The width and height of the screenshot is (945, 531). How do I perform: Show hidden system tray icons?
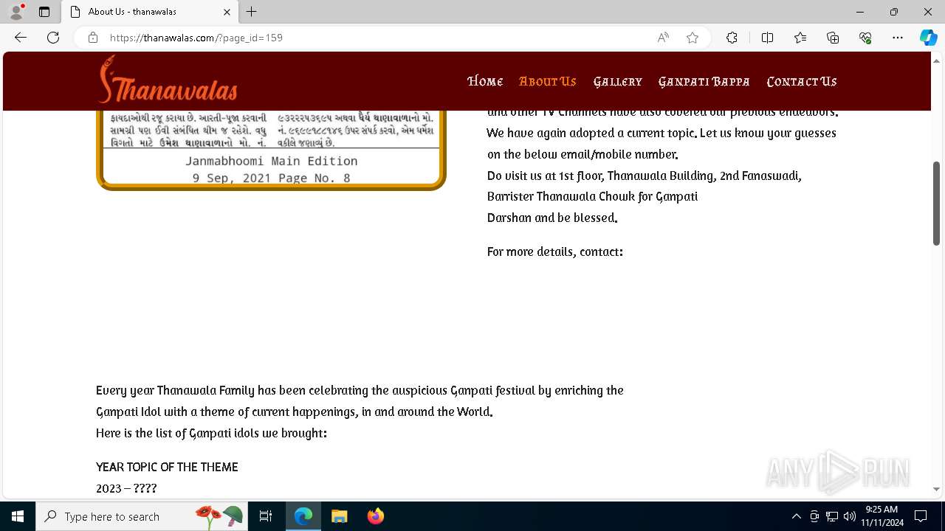(796, 516)
